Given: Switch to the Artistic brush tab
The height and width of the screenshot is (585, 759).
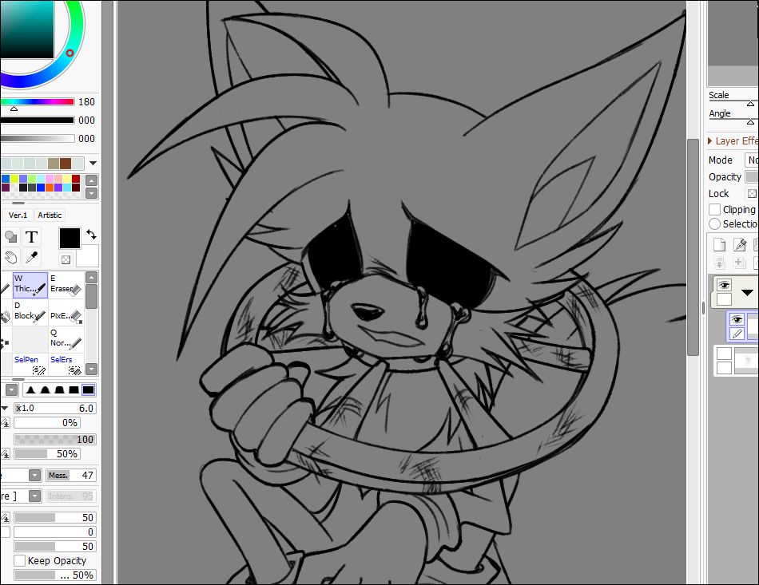Looking at the screenshot, I should [50, 215].
